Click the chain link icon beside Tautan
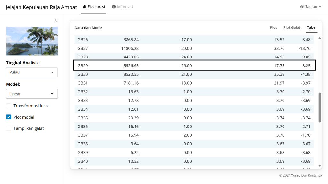The width and height of the screenshot is (328, 184). tap(302, 7)
